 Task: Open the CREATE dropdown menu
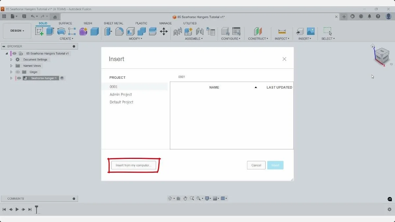[x=66, y=39]
